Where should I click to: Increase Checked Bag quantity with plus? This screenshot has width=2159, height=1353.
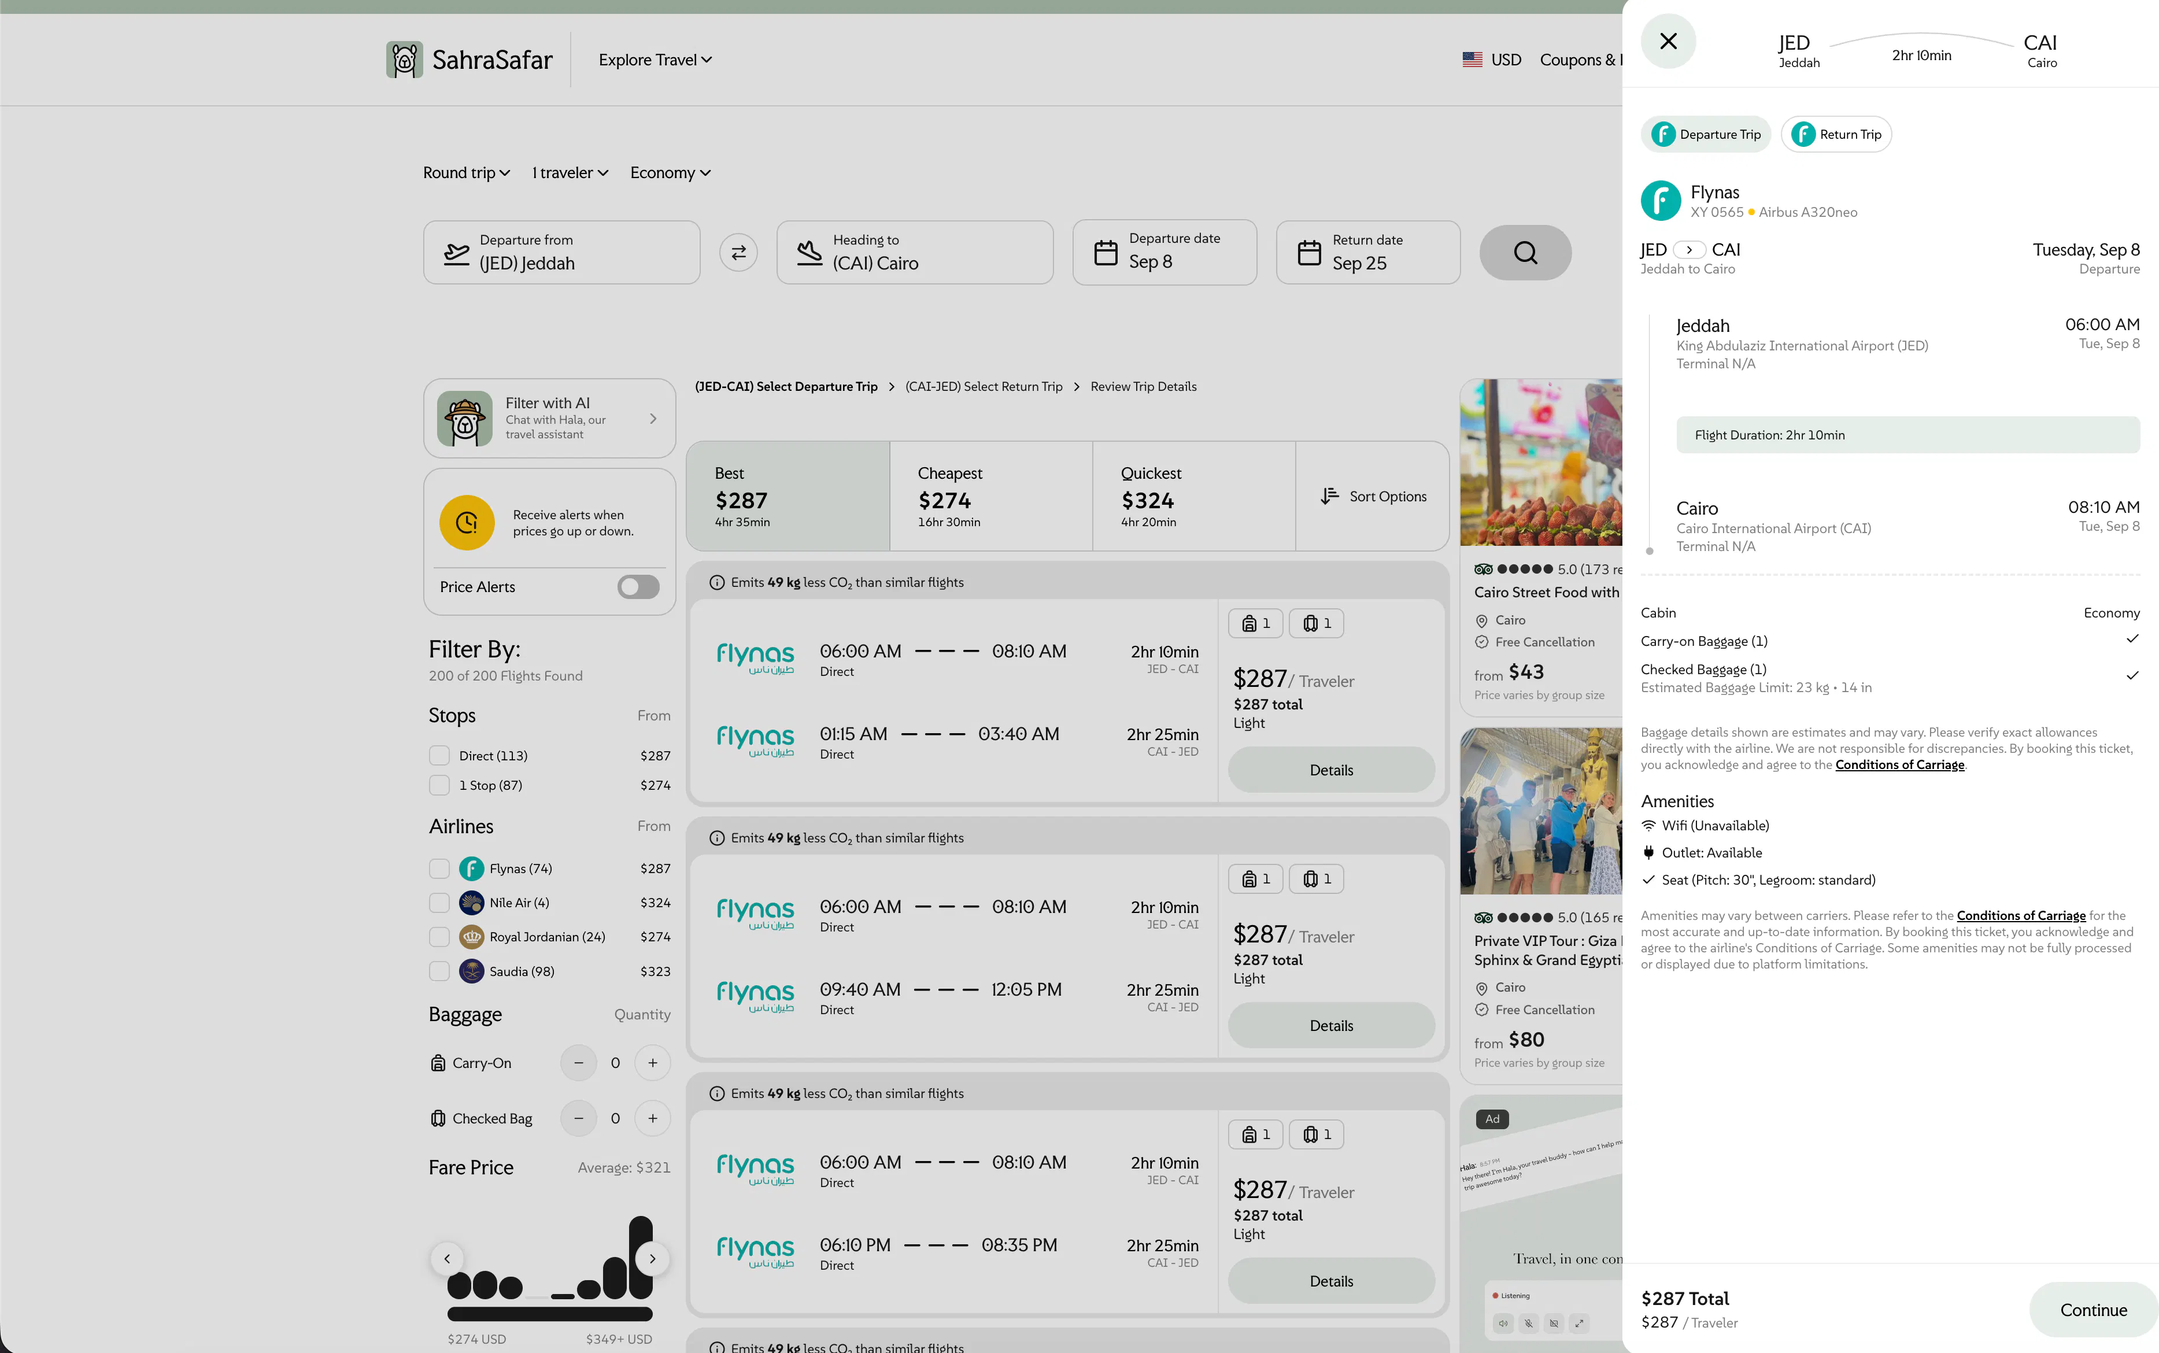[x=652, y=1119]
